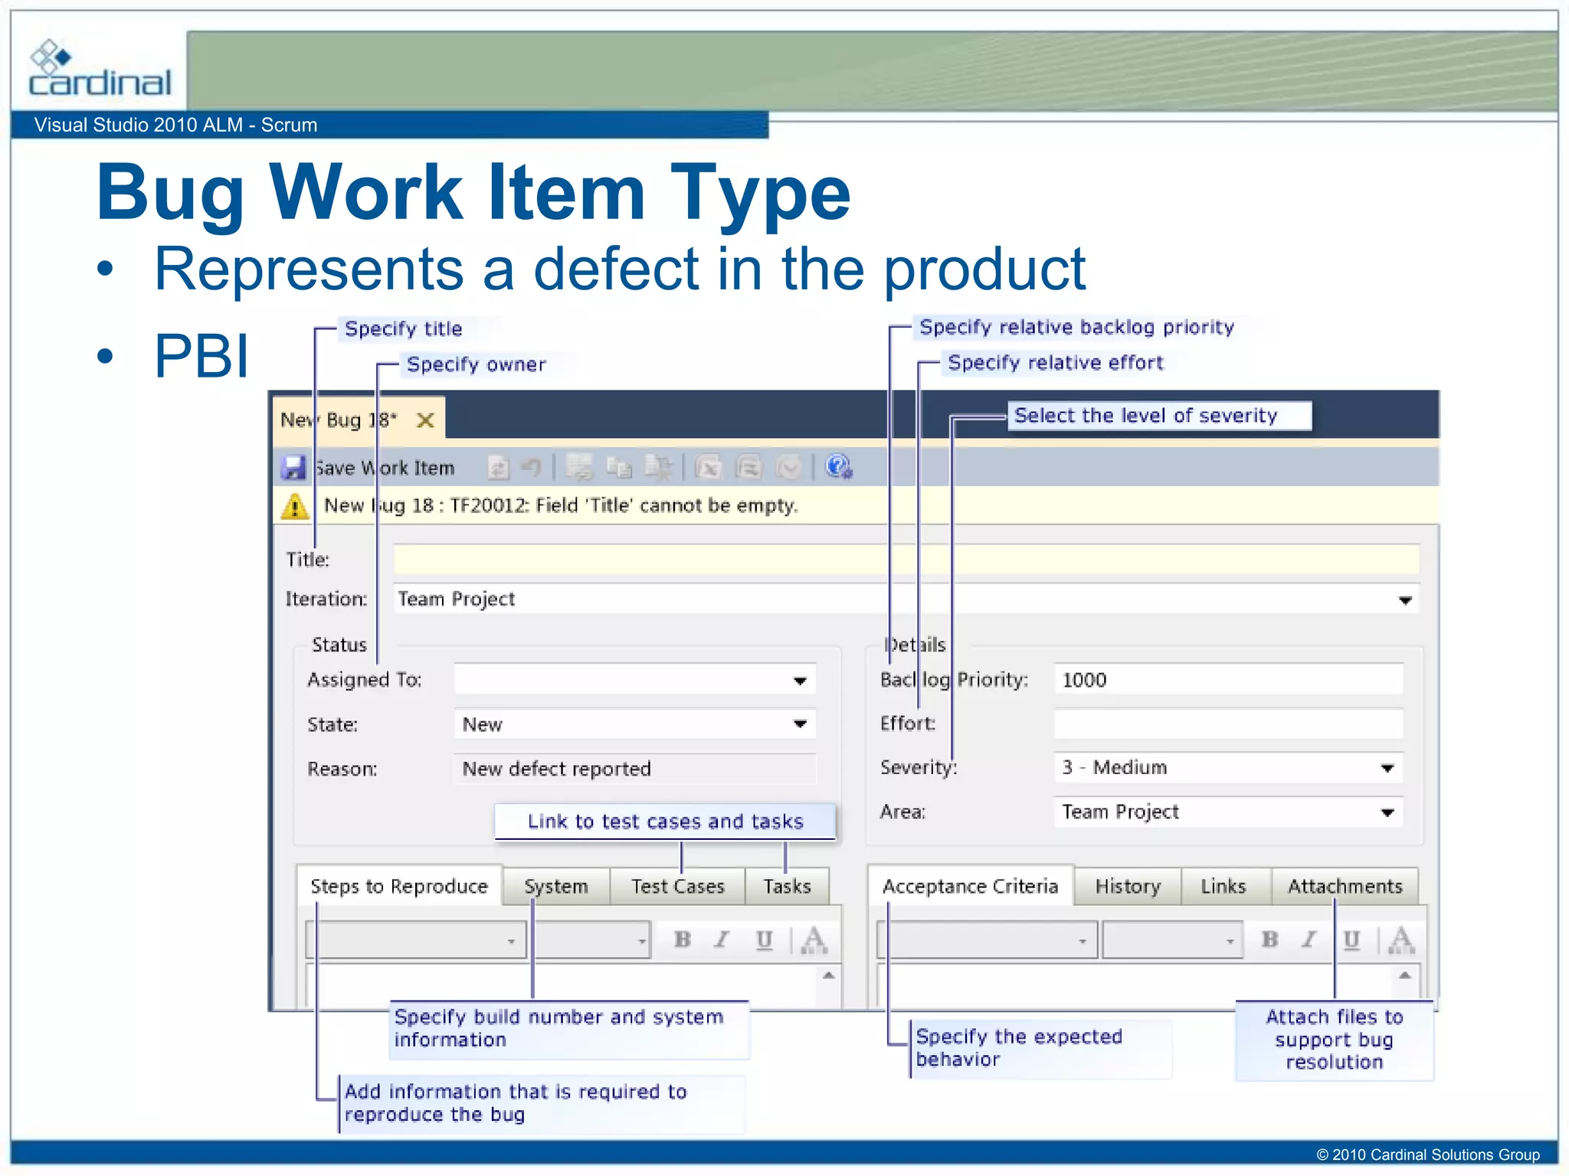This screenshot has width=1569, height=1176.
Task: Click the Refresh work item toolbar icon
Action: pyautogui.click(x=498, y=467)
